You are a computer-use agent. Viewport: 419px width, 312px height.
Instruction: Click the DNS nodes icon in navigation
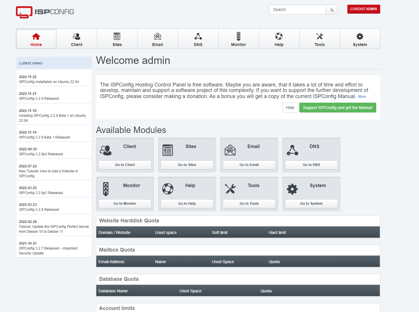tap(198, 36)
